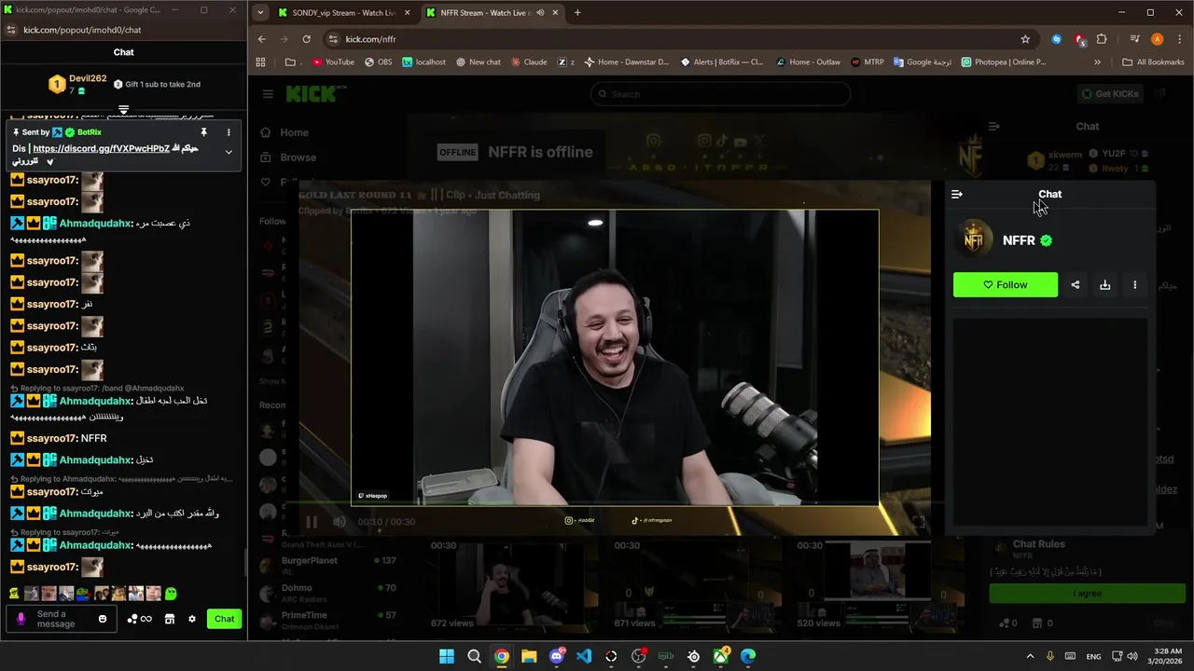
Task: Open the Chrome profile avatar
Action: click(1158, 39)
